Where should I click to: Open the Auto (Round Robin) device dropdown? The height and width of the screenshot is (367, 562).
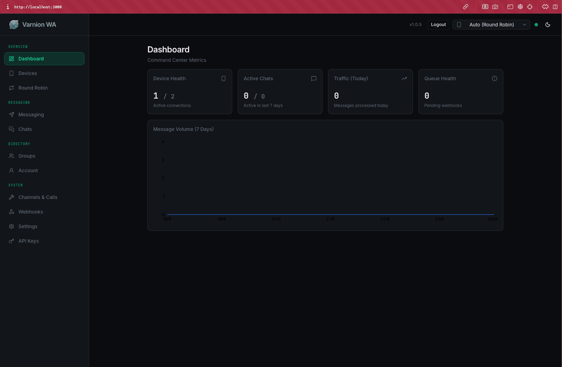click(x=491, y=25)
